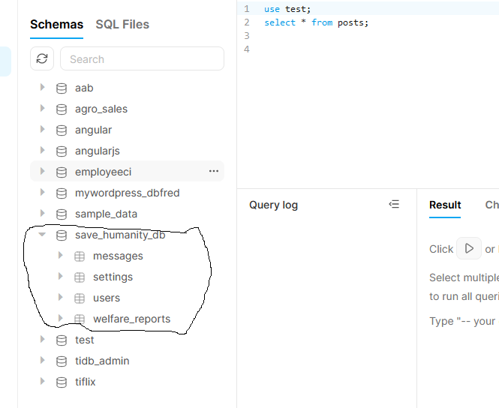Select the tidb_admin schema
This screenshot has width=499, height=408.
102,361
